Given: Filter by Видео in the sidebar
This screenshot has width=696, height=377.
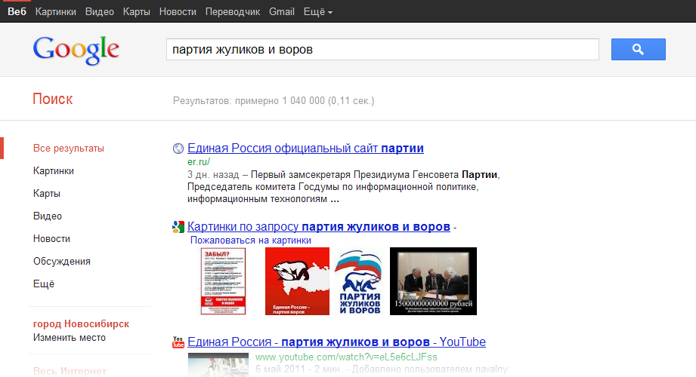Looking at the screenshot, I should 47,216.
